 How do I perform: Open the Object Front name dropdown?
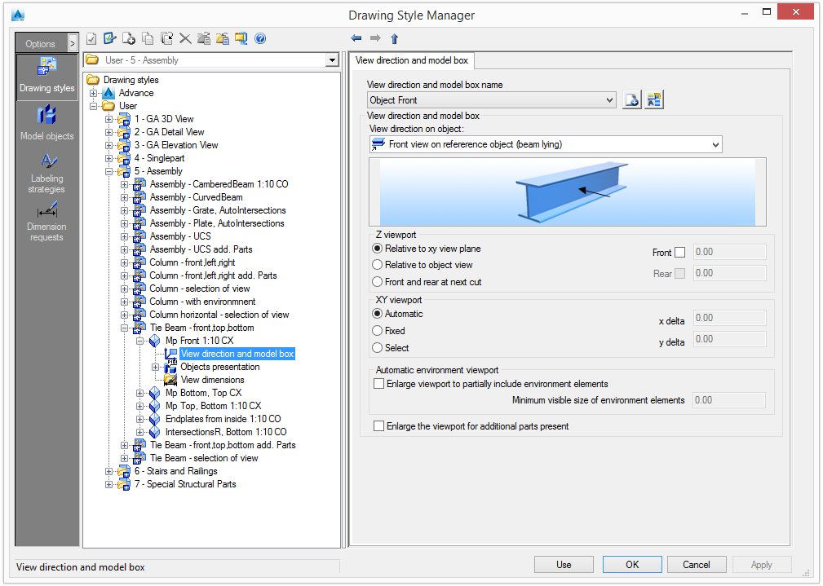608,99
